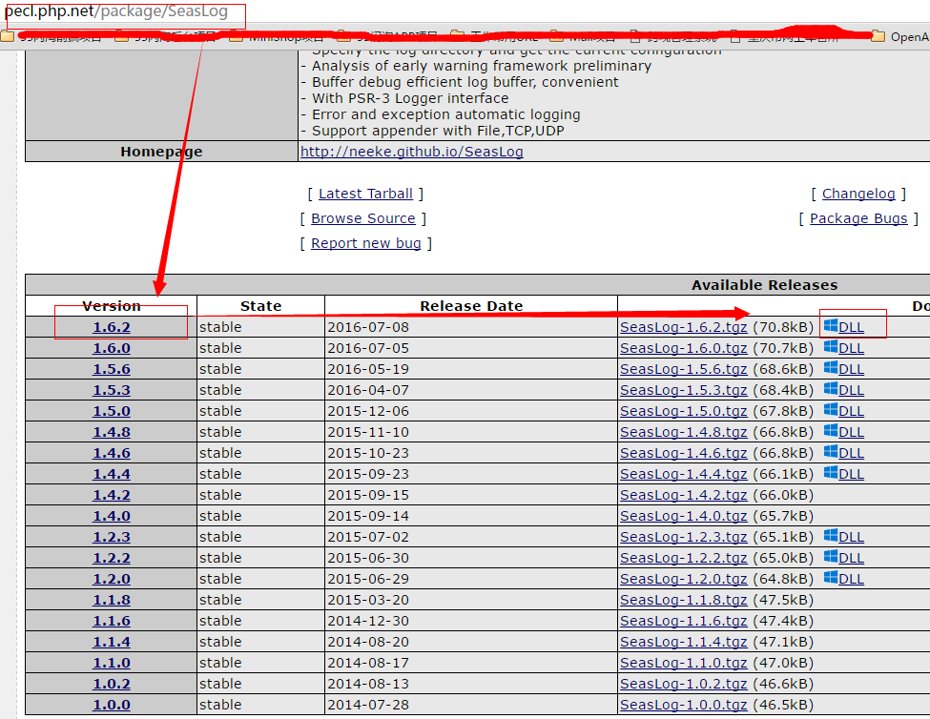
Task: Click the Windows icon beside SeasLog-1.6.2 DLL
Action: point(831,325)
